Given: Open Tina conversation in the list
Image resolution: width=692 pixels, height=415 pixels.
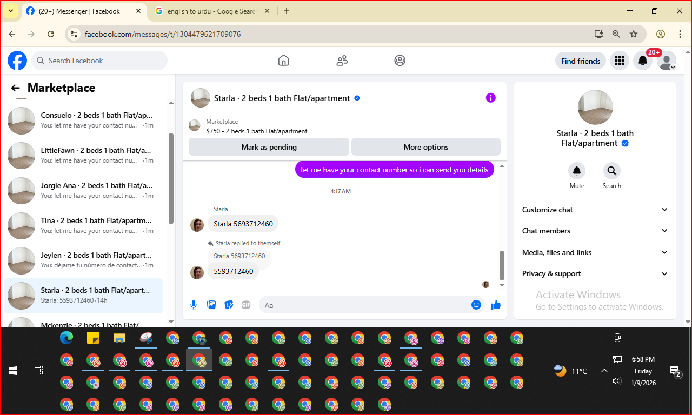Looking at the screenshot, I should (84, 225).
